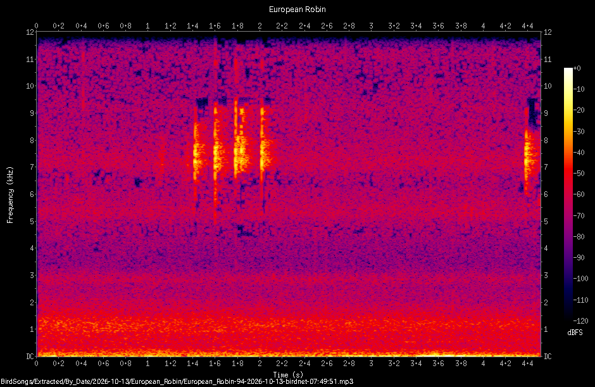The height and width of the screenshot is (387, 595).
Task: Click the "dBFS" colorbar unit label
Action: pos(575,333)
